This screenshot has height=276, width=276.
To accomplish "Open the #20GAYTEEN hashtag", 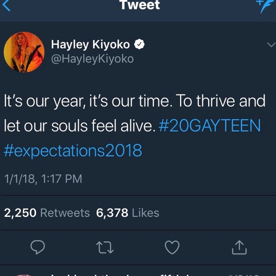I will tap(210, 126).
